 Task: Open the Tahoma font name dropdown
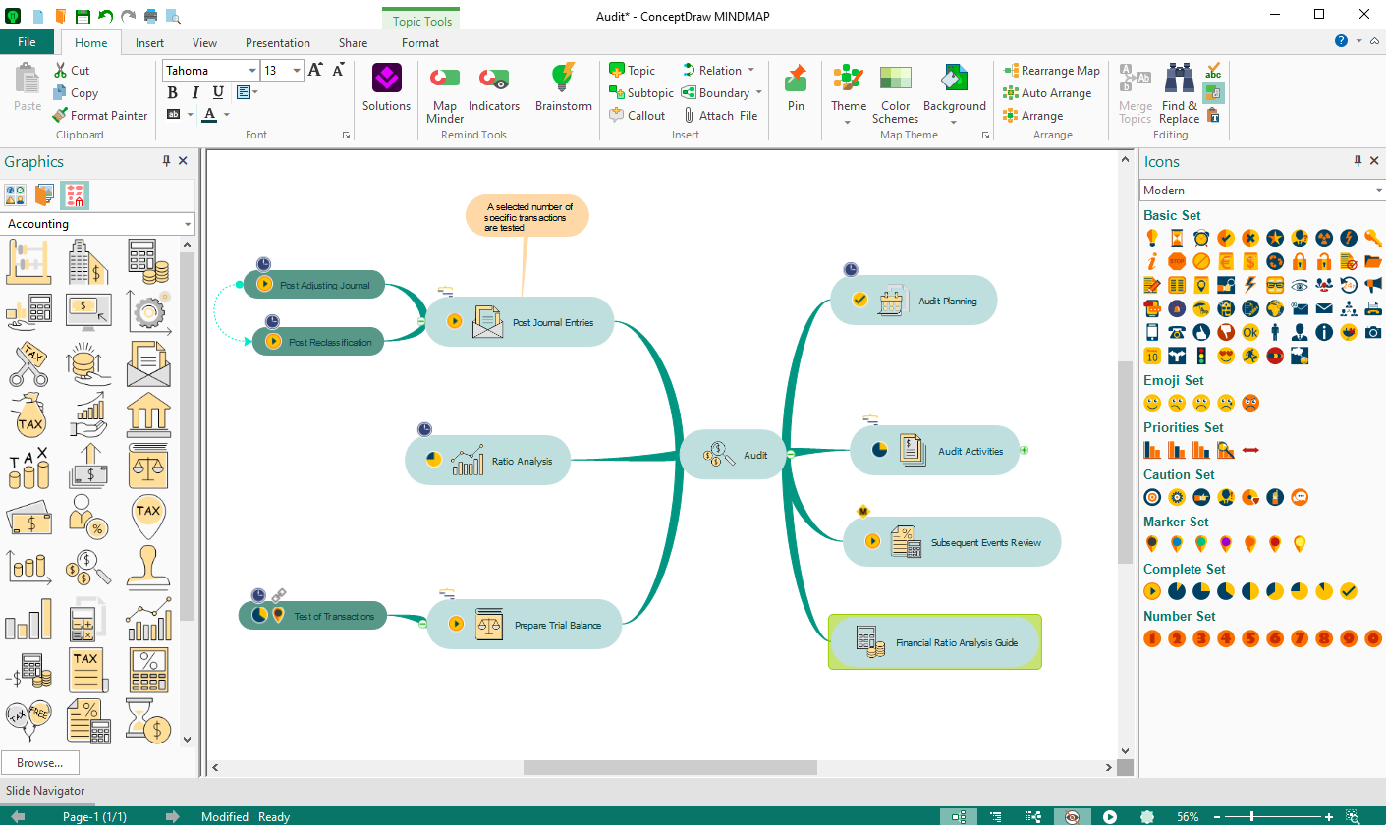252,70
